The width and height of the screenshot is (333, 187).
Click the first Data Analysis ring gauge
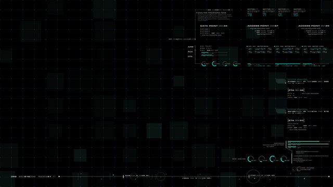(x=251, y=159)
